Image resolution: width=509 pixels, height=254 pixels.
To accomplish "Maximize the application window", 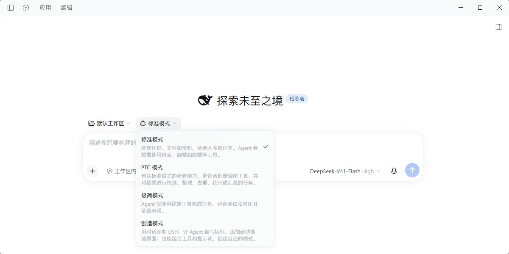I will [480, 8].
